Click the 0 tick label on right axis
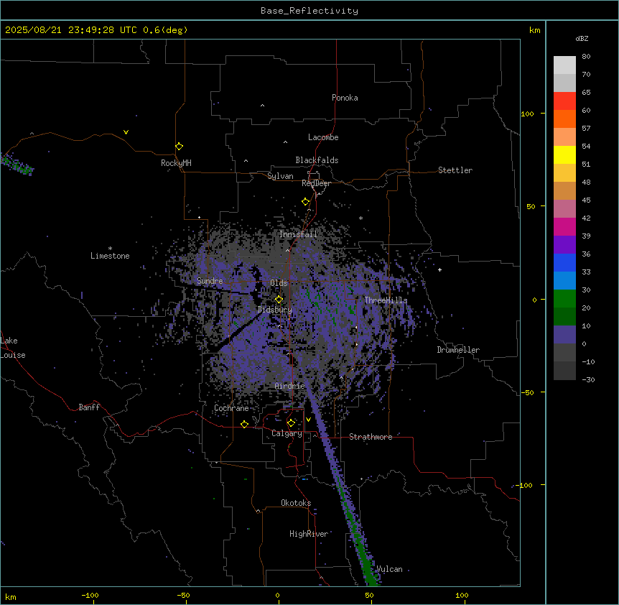Viewport: 619px width, 605px height. coord(534,300)
